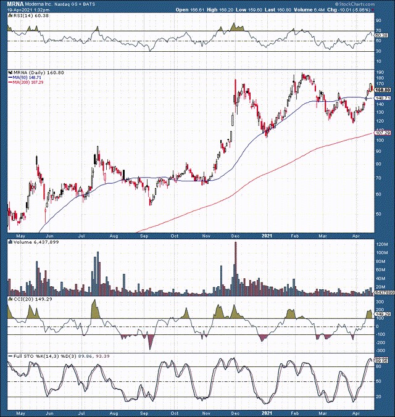Click the 2021 year label on the bottom date axis
The width and height of the screenshot is (395, 417).
coord(267,413)
